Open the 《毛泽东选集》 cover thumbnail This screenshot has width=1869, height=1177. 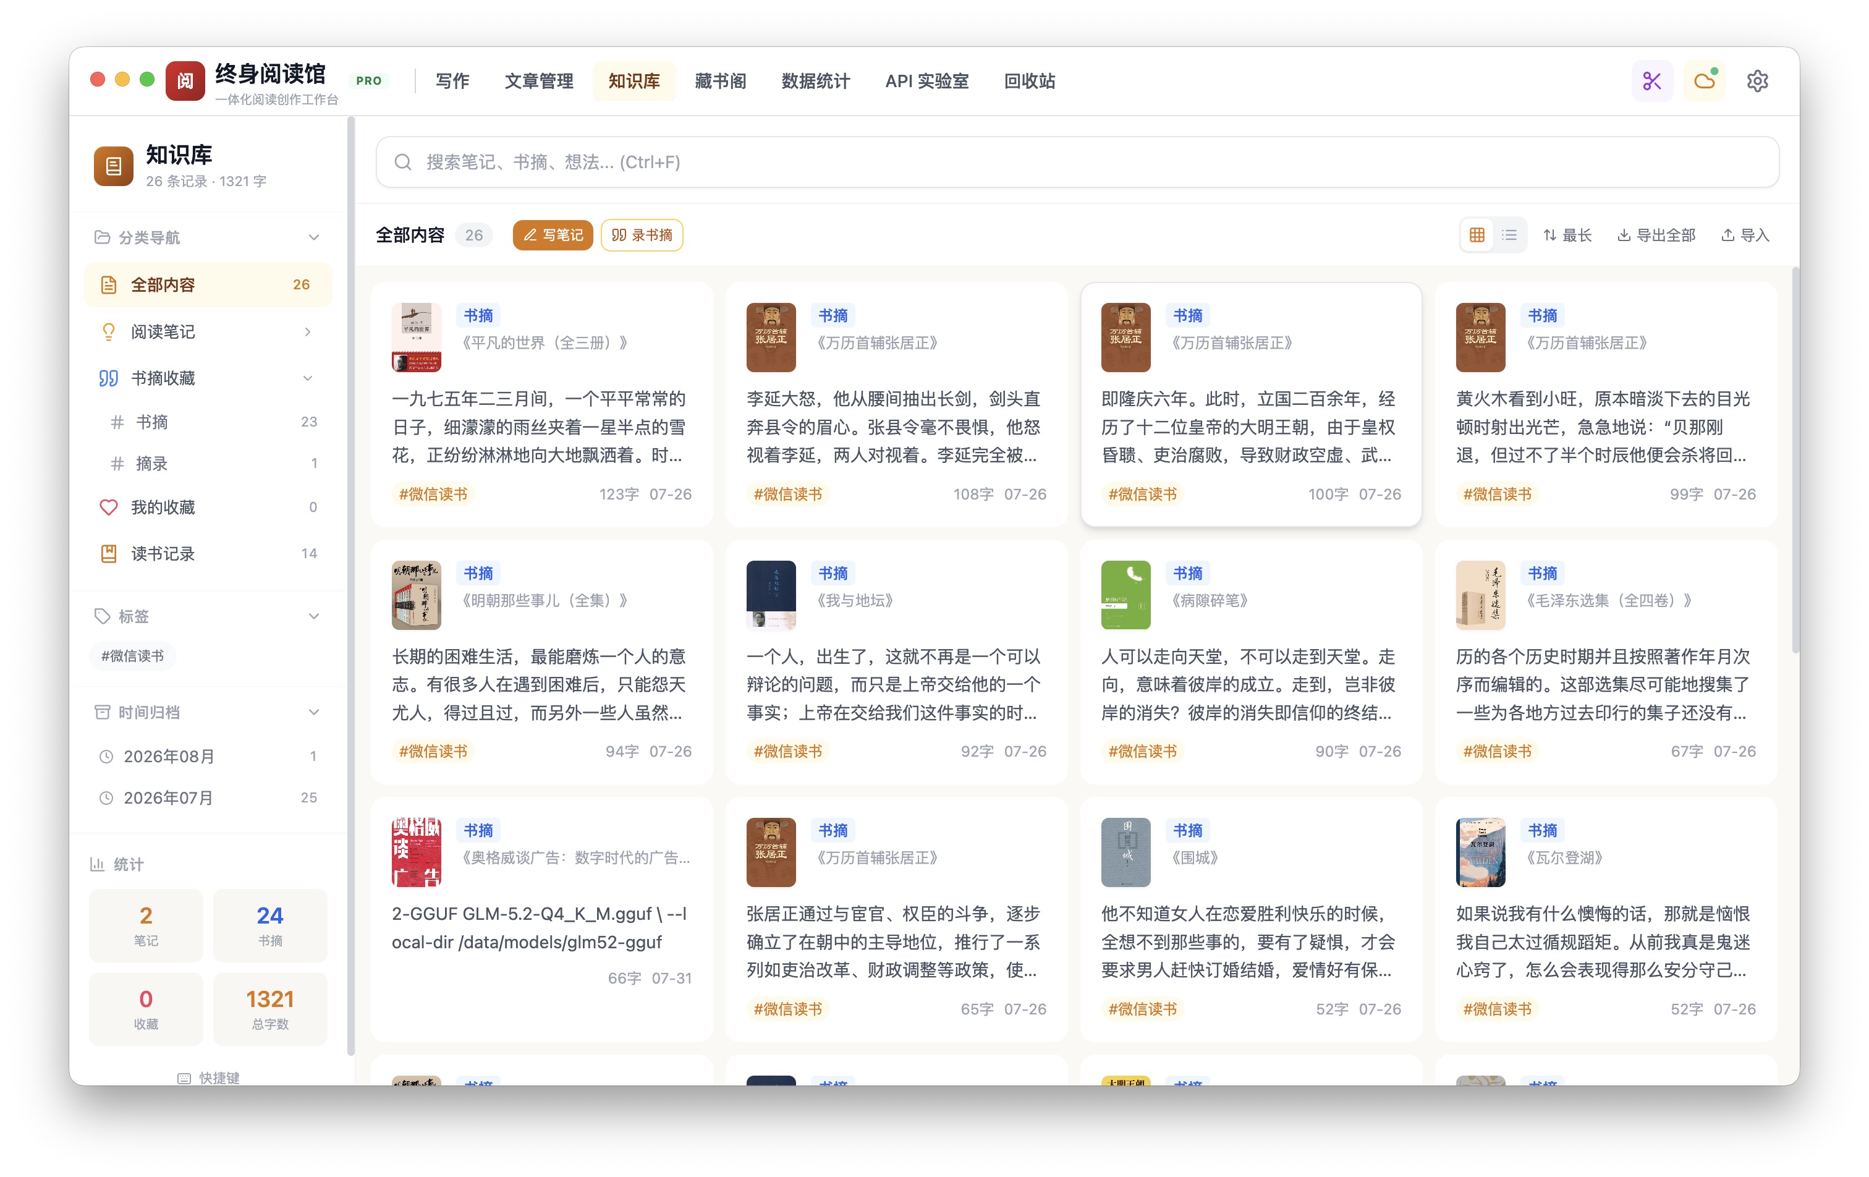pyautogui.click(x=1480, y=595)
